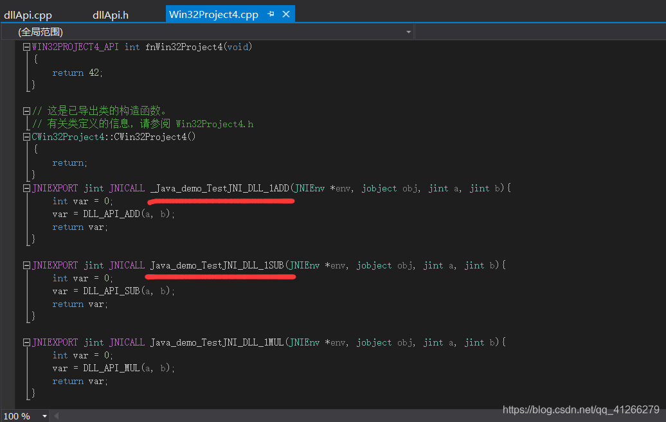Pin the Win32Project4.cpp tab
Viewport: 666px width, 422px height.
[270, 13]
